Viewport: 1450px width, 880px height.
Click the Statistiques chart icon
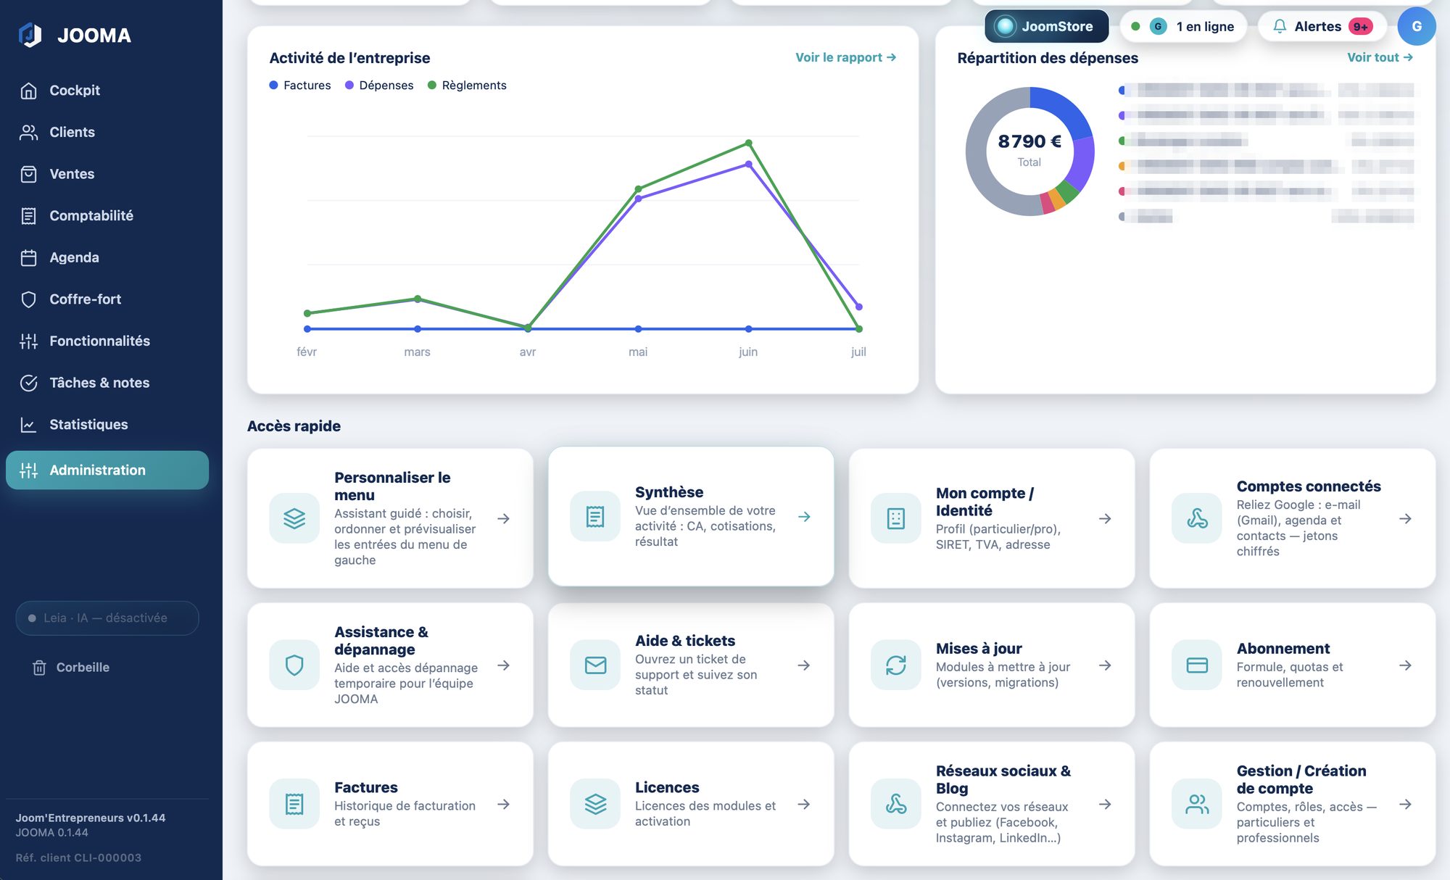pos(29,425)
